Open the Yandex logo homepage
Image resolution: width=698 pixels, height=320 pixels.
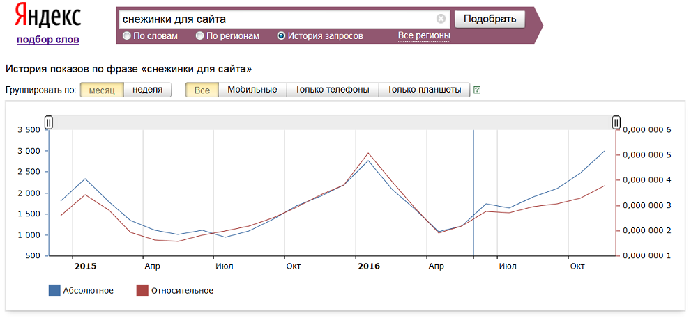coord(47,16)
